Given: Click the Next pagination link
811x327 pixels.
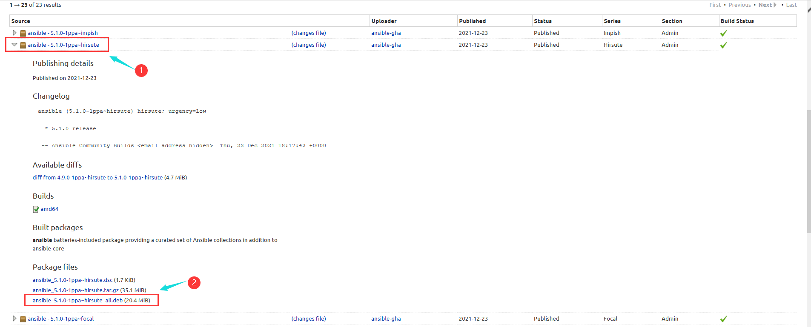Looking at the screenshot, I should (768, 5).
